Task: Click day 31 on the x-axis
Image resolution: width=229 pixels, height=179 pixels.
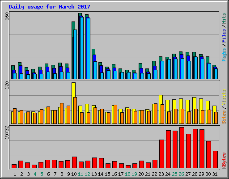Action: pyautogui.click(x=215, y=174)
